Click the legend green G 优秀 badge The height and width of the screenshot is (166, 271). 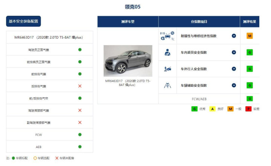195,109
